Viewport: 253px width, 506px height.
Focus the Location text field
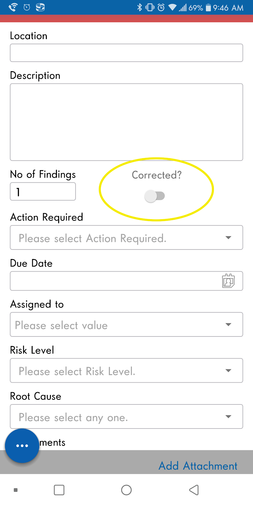tap(126, 53)
